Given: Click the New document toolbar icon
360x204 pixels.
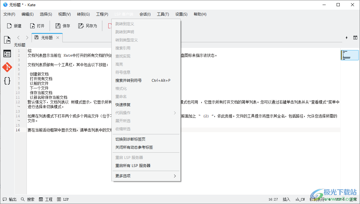Looking at the screenshot, I should [9, 26].
